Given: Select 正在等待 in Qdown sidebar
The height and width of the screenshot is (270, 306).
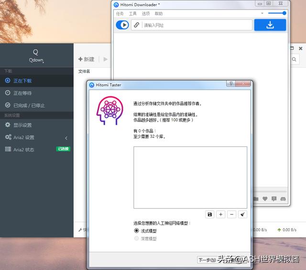Looking at the screenshot, I should [x=37, y=93].
